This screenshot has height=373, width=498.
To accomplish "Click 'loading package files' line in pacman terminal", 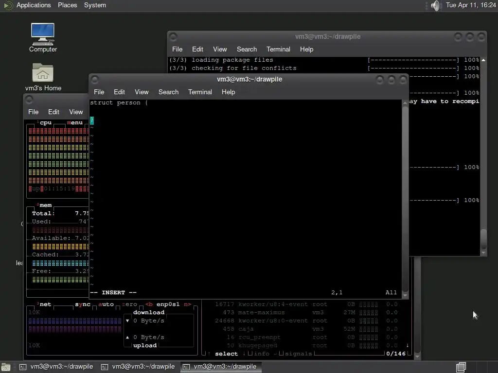I will point(232,60).
